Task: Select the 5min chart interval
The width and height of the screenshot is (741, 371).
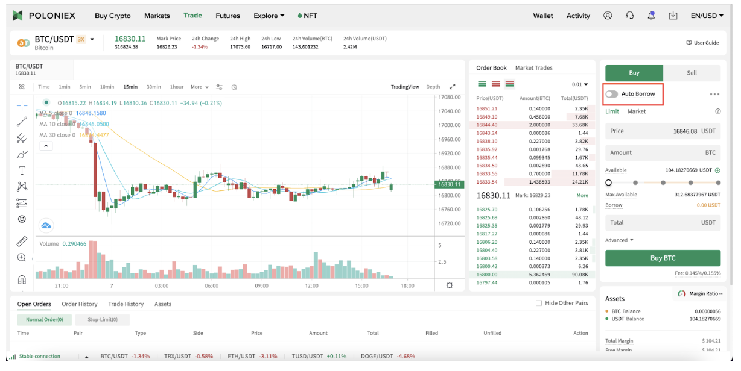Action: click(85, 87)
